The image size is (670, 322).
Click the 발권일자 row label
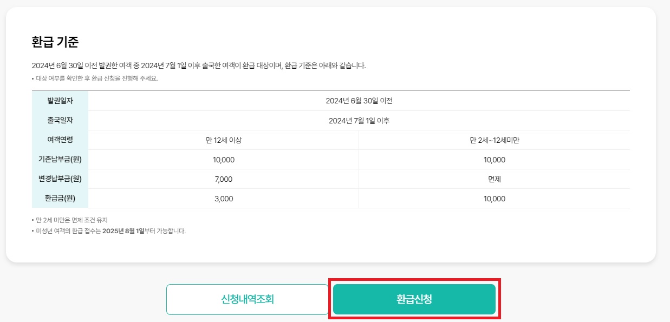(x=60, y=101)
